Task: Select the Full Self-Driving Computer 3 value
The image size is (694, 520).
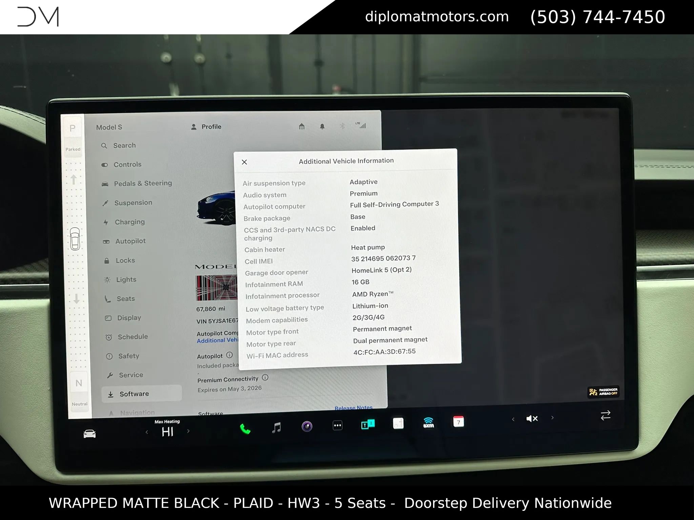Action: [x=394, y=204]
